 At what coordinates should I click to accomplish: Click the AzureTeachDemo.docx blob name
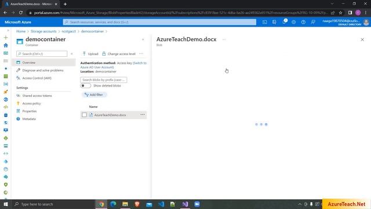(x=110, y=115)
